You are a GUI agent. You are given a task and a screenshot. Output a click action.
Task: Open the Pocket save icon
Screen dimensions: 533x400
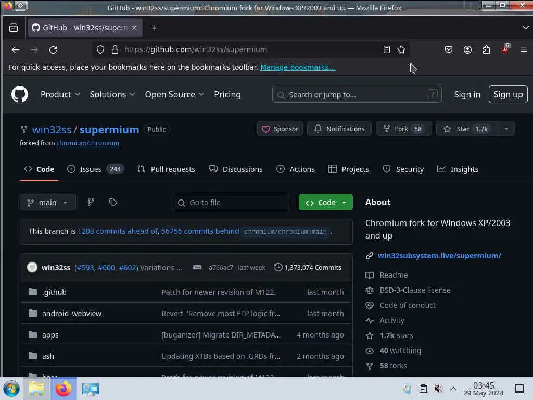449,49
